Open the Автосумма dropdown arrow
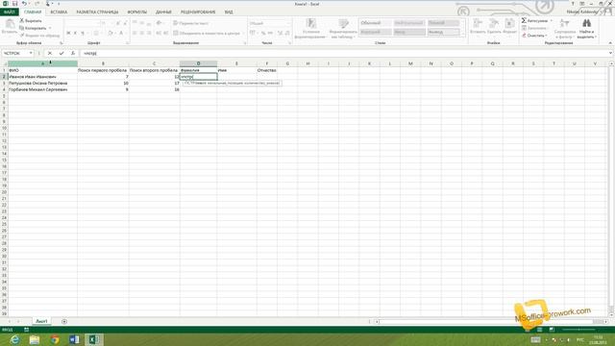 [551, 21]
